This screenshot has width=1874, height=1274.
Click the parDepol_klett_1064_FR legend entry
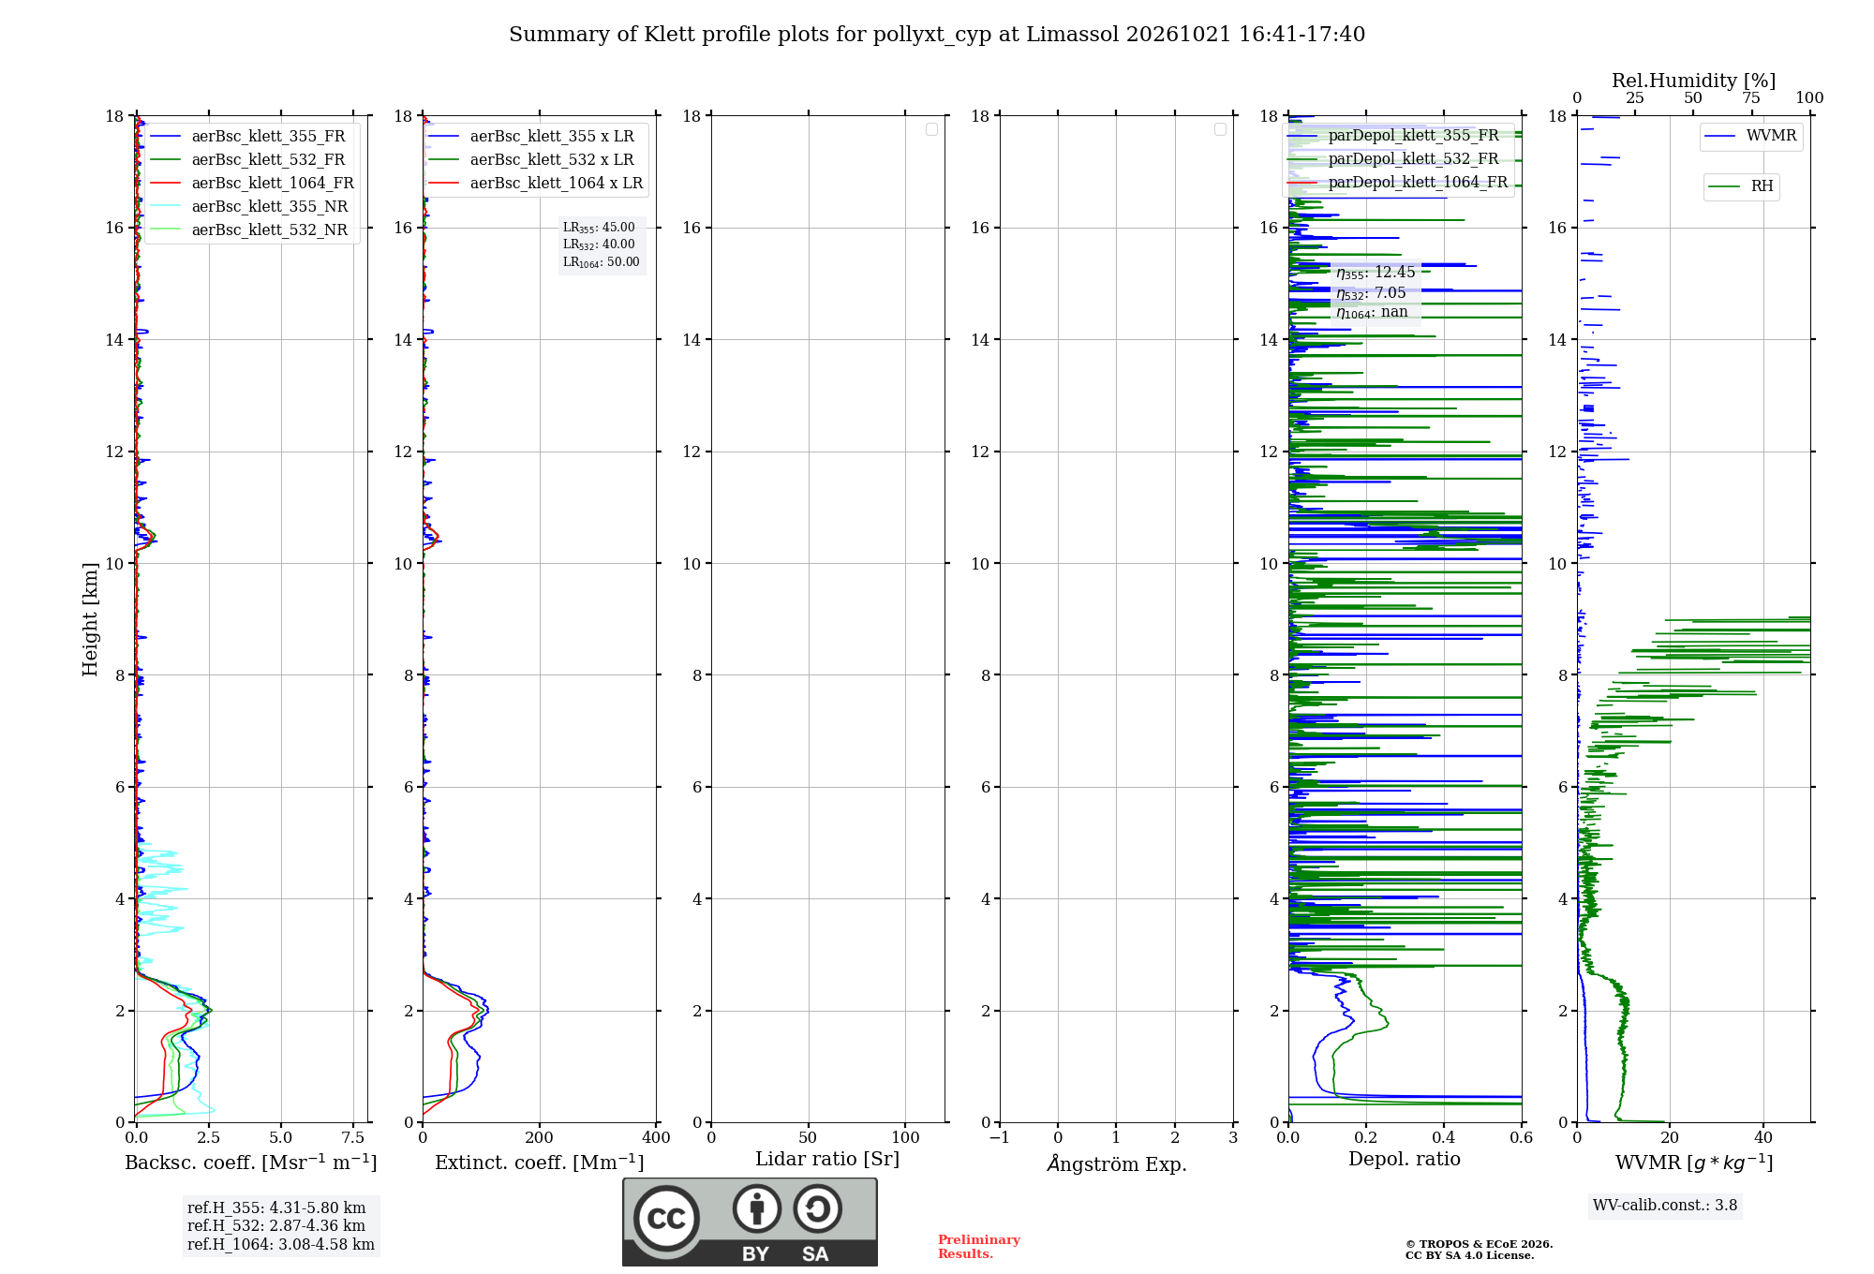(1398, 182)
